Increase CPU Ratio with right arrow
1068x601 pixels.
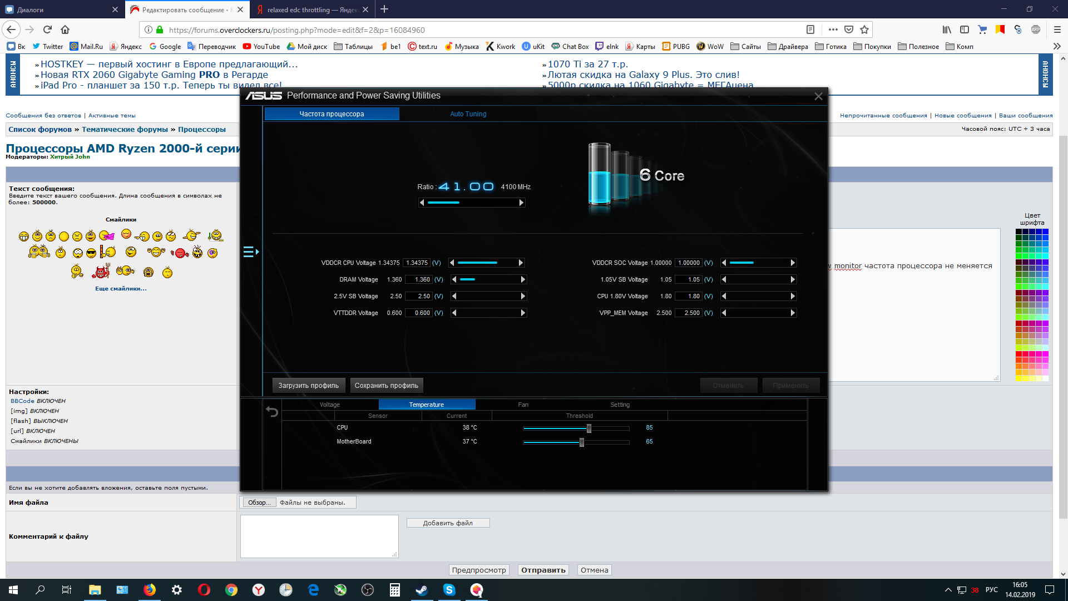[521, 203]
